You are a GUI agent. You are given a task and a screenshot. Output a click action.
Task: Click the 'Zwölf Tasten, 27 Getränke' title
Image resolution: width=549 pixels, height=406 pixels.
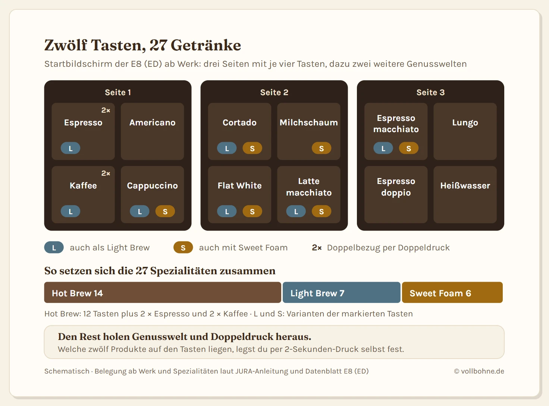click(142, 45)
